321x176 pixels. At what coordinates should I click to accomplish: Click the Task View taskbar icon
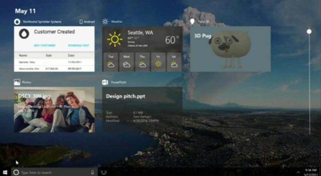tap(104, 172)
